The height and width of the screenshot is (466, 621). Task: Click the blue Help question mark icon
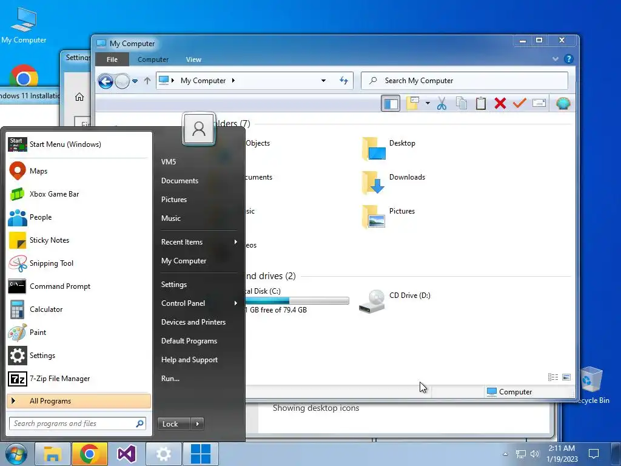(568, 59)
